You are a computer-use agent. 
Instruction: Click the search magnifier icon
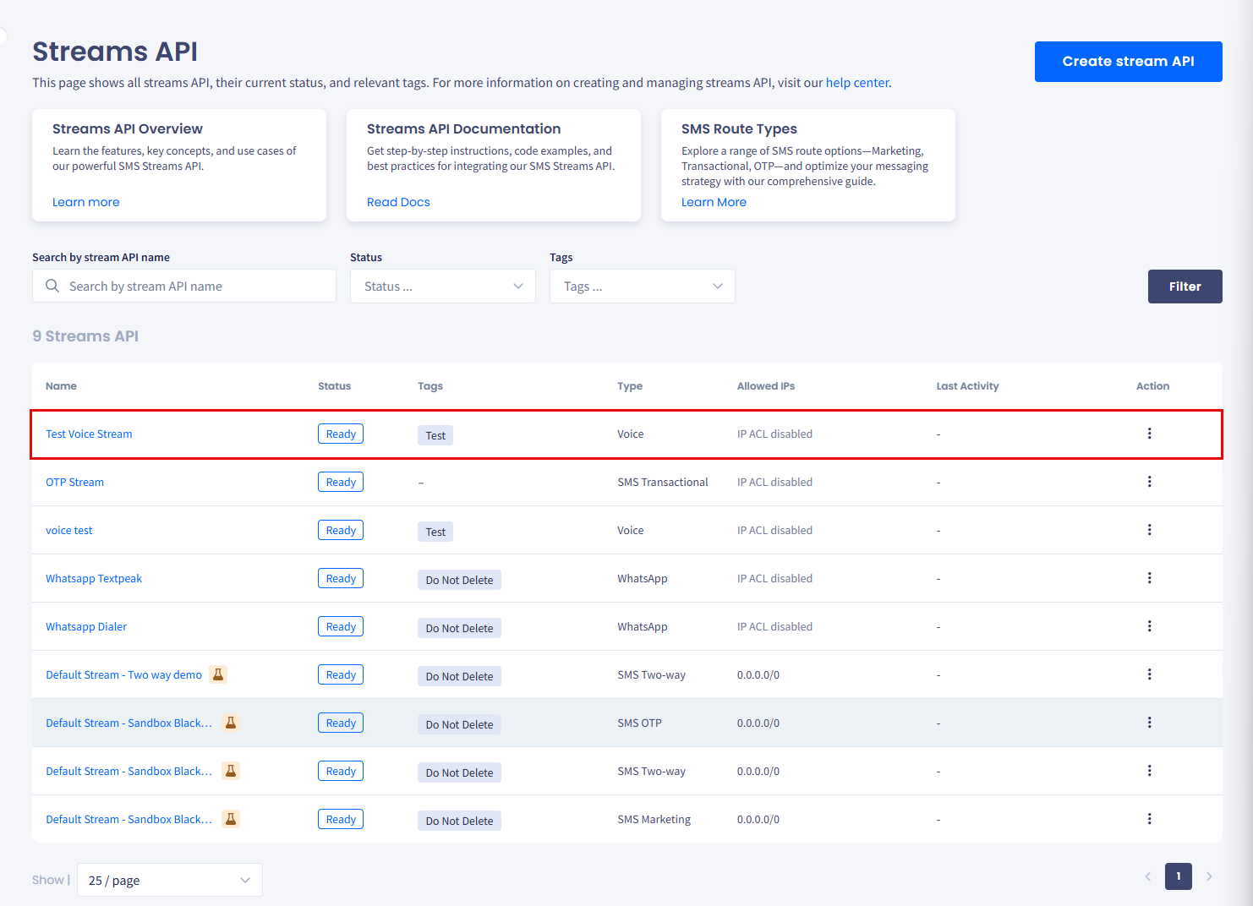click(52, 286)
